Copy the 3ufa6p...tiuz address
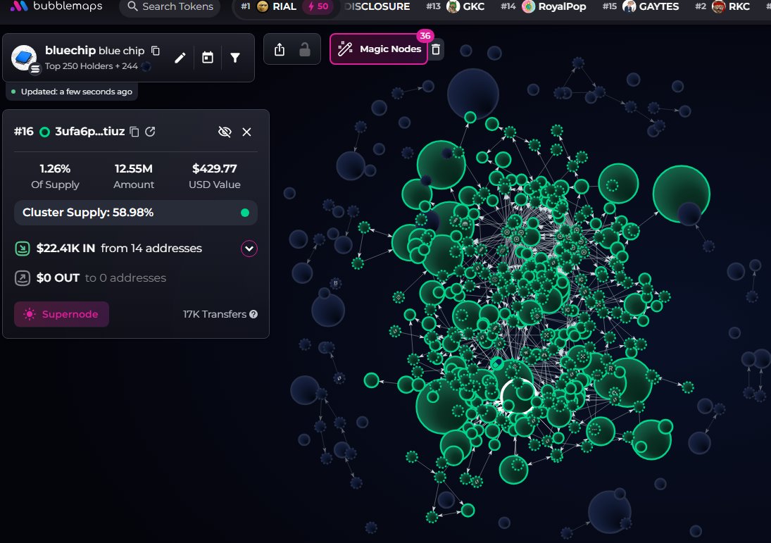Viewport: 771px width, 543px height. [134, 131]
